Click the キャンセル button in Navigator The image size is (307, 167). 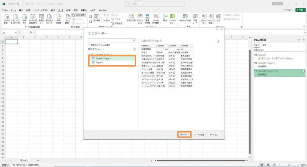(213, 135)
